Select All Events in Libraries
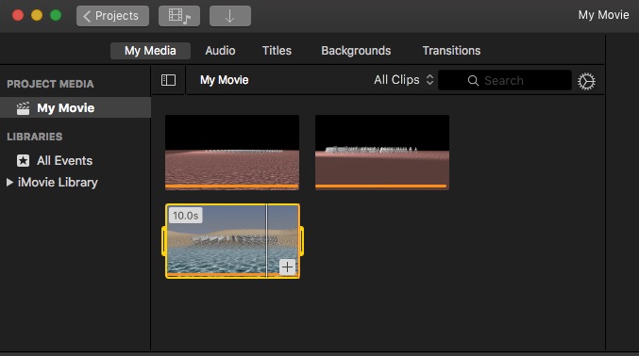 coord(64,161)
